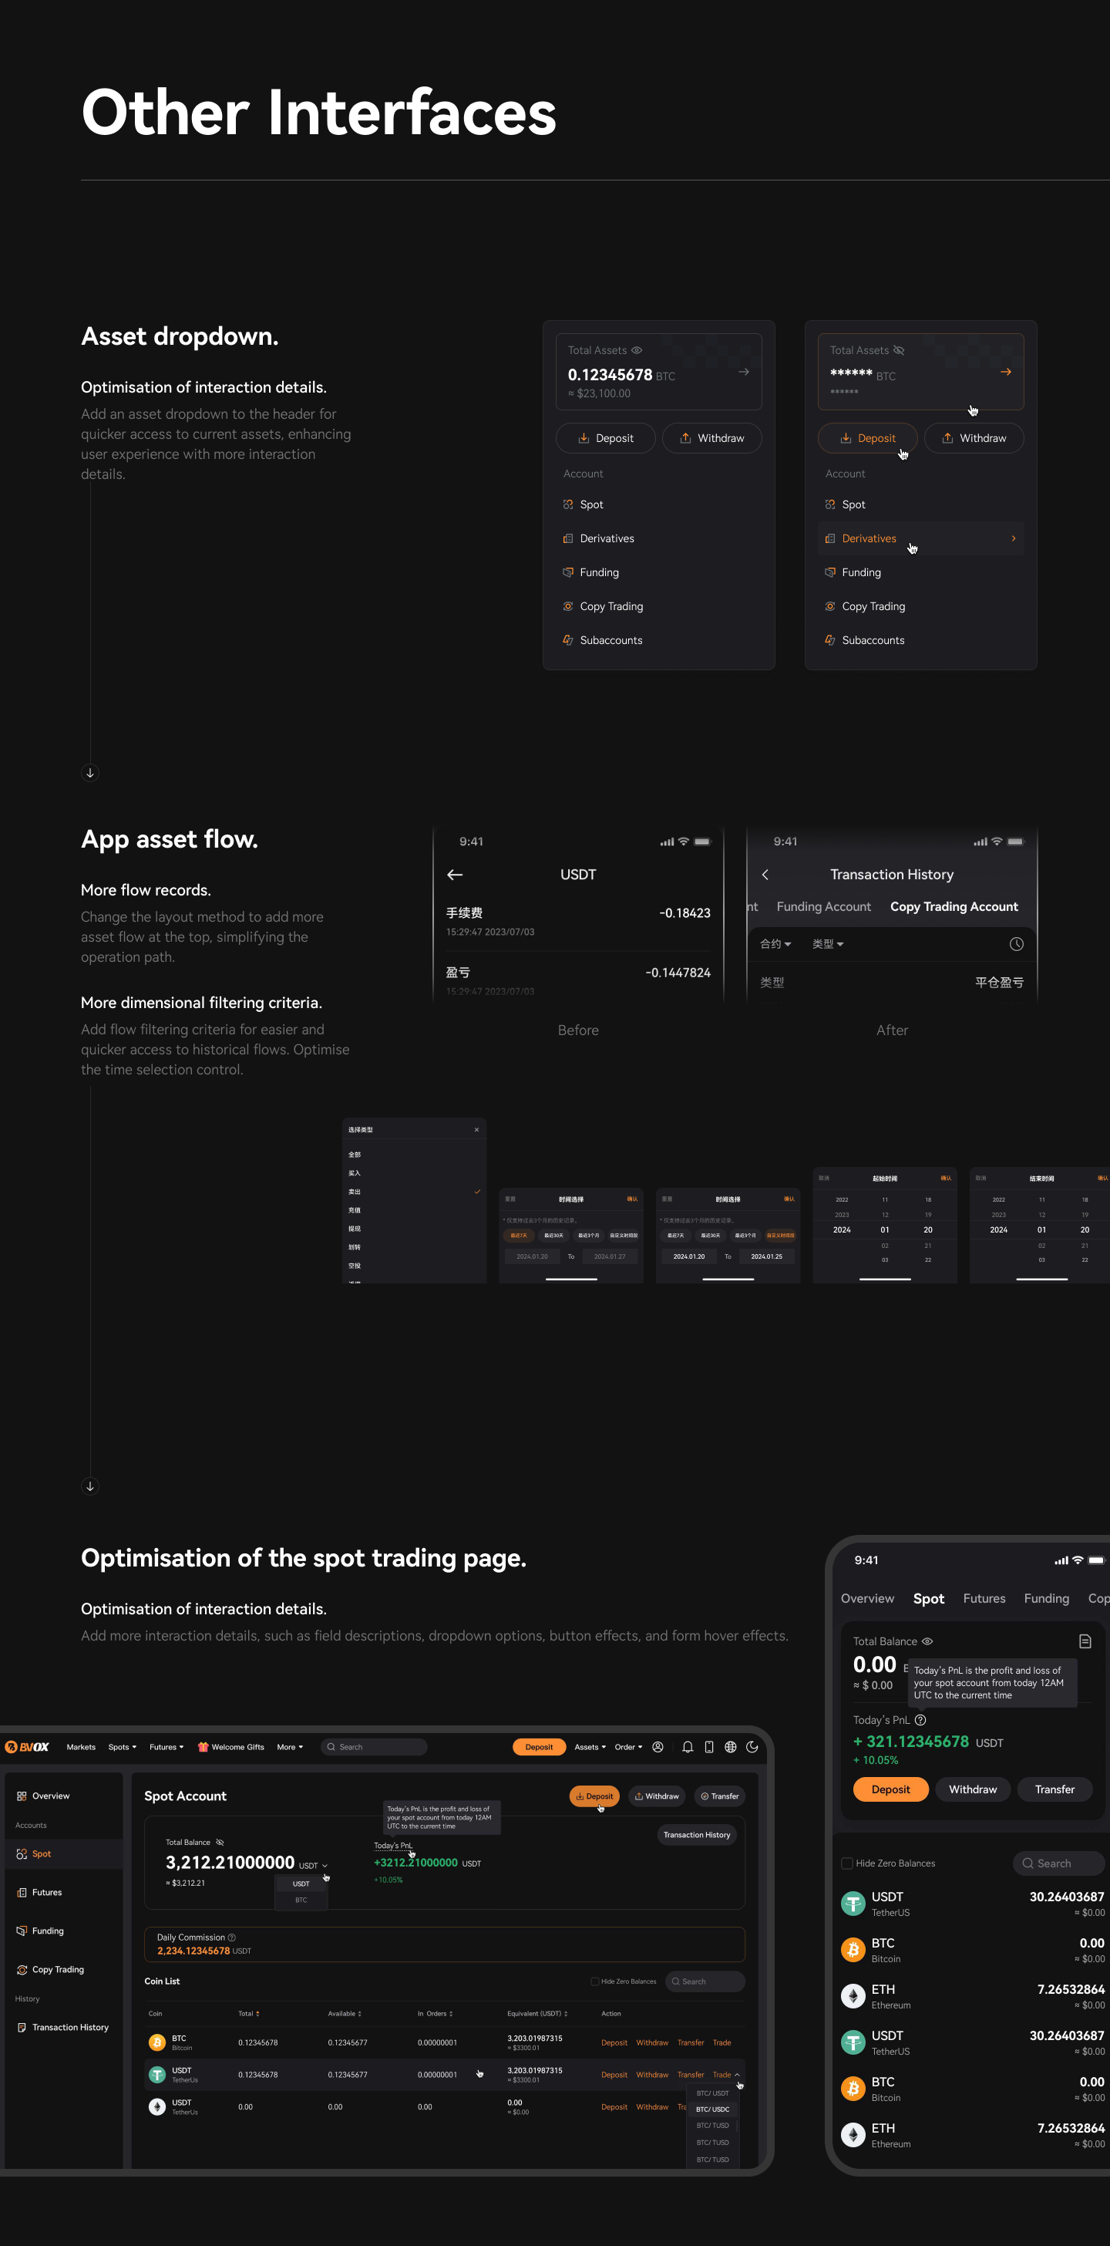This screenshot has height=2246, width=1110.
Task: Check Hide Zero Balances on mobile spot page
Action: (x=847, y=1863)
